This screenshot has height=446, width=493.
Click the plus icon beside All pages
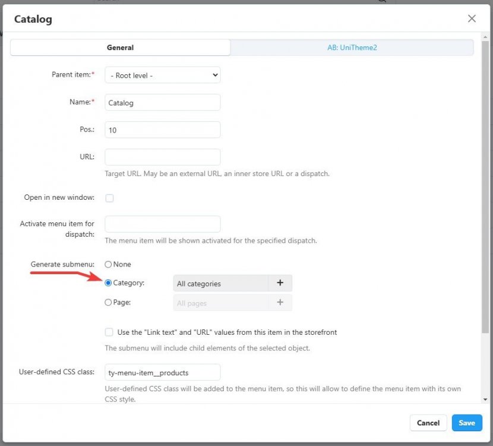click(280, 303)
